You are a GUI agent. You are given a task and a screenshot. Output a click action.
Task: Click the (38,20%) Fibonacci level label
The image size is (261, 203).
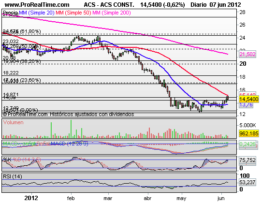30,61
